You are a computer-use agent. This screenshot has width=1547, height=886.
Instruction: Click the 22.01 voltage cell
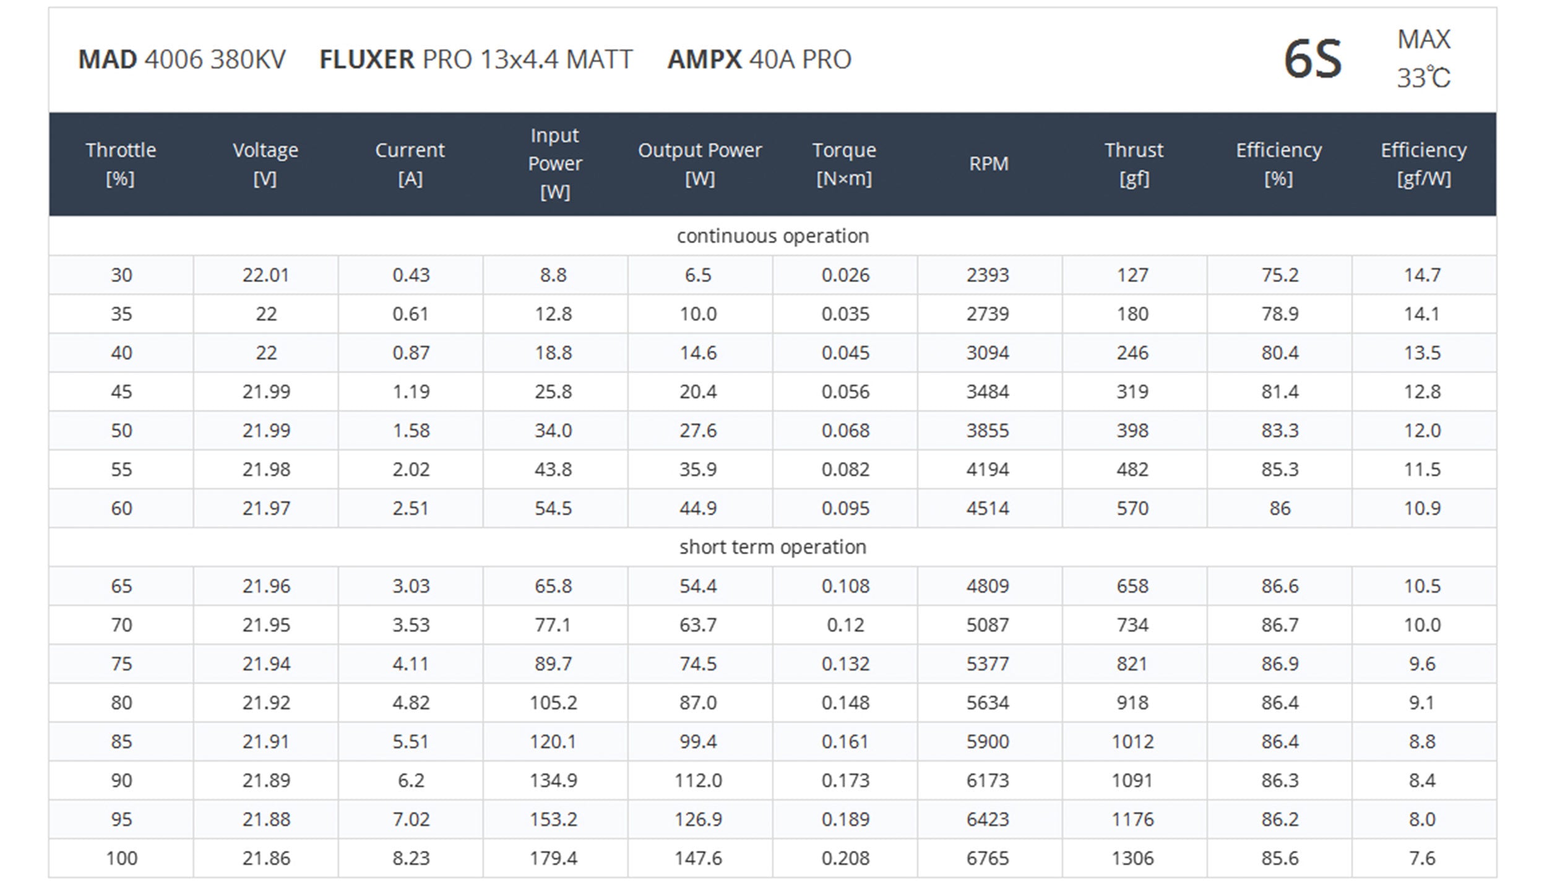pos(266,275)
